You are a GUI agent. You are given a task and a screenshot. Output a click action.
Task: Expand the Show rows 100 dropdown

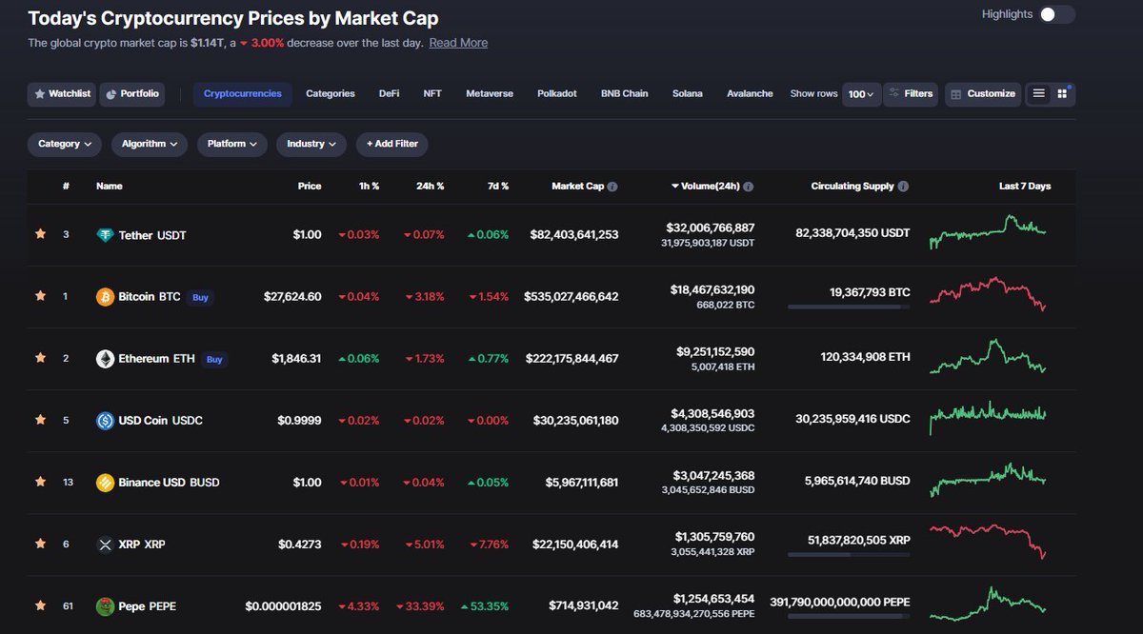pos(861,94)
